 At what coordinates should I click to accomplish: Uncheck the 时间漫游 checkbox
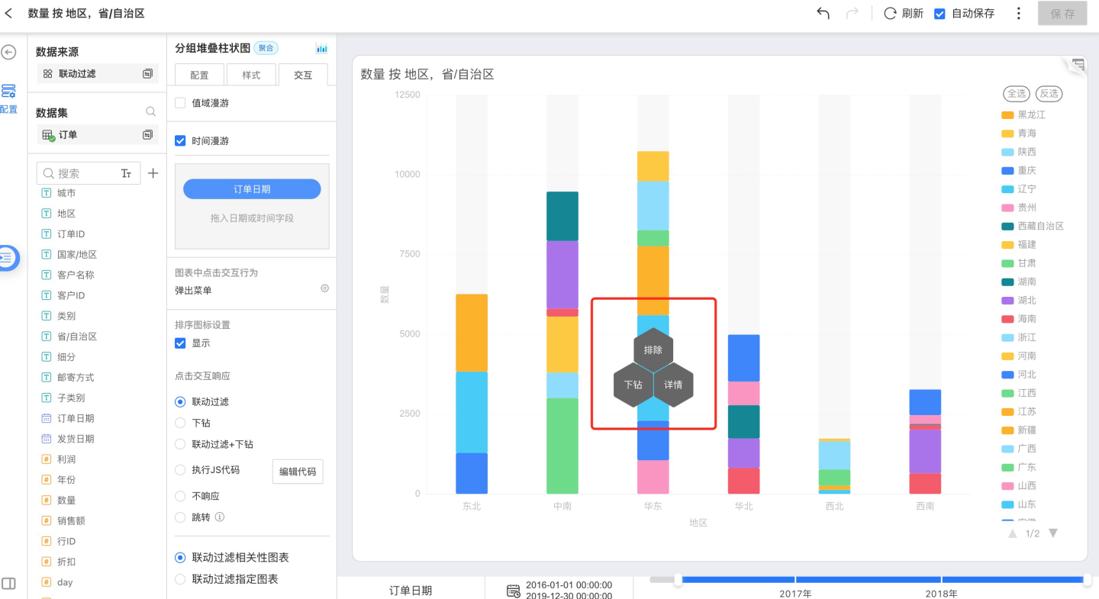pos(181,141)
